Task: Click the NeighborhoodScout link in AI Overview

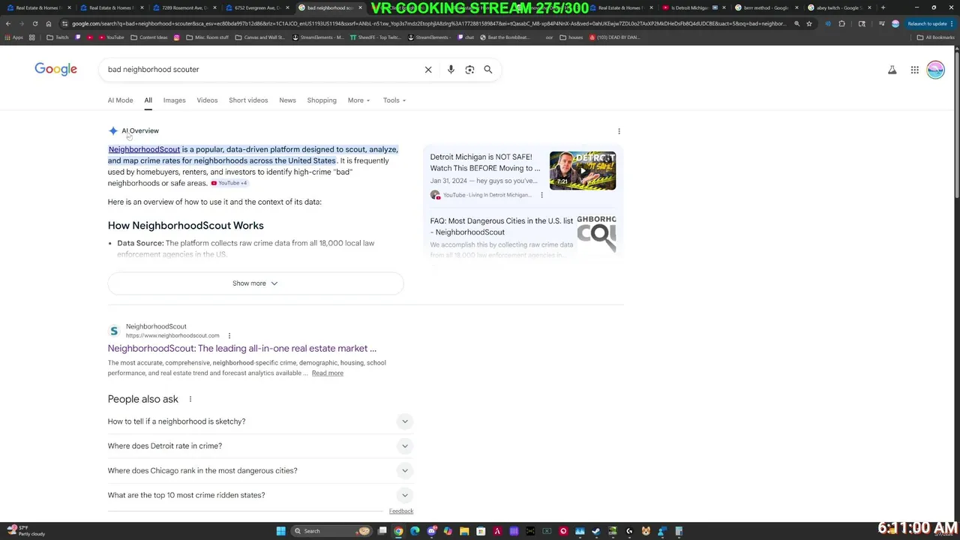Action: [144, 149]
